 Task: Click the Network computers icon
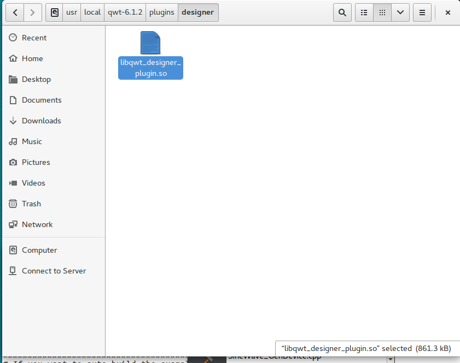point(13,224)
